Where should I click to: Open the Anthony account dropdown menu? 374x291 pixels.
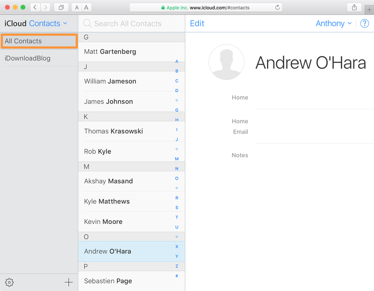[x=333, y=23]
